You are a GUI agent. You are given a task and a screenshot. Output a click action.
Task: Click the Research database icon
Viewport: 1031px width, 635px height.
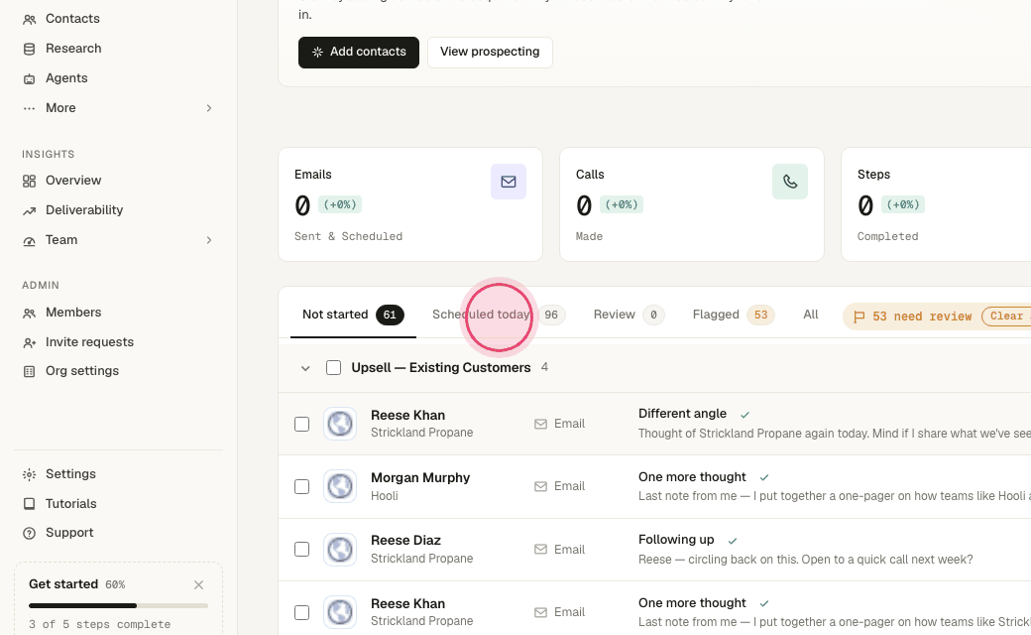29,49
